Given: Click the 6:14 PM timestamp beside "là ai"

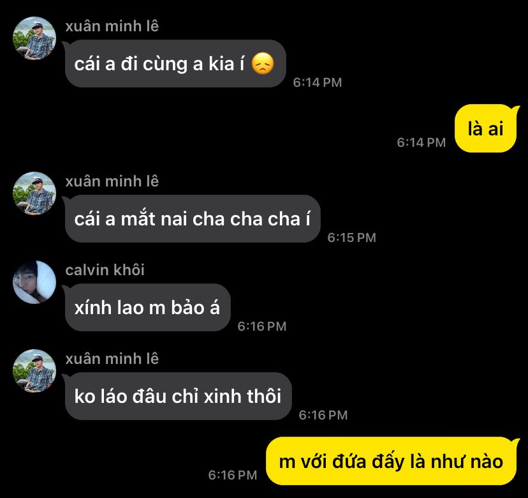Looking at the screenshot, I should [x=422, y=142].
